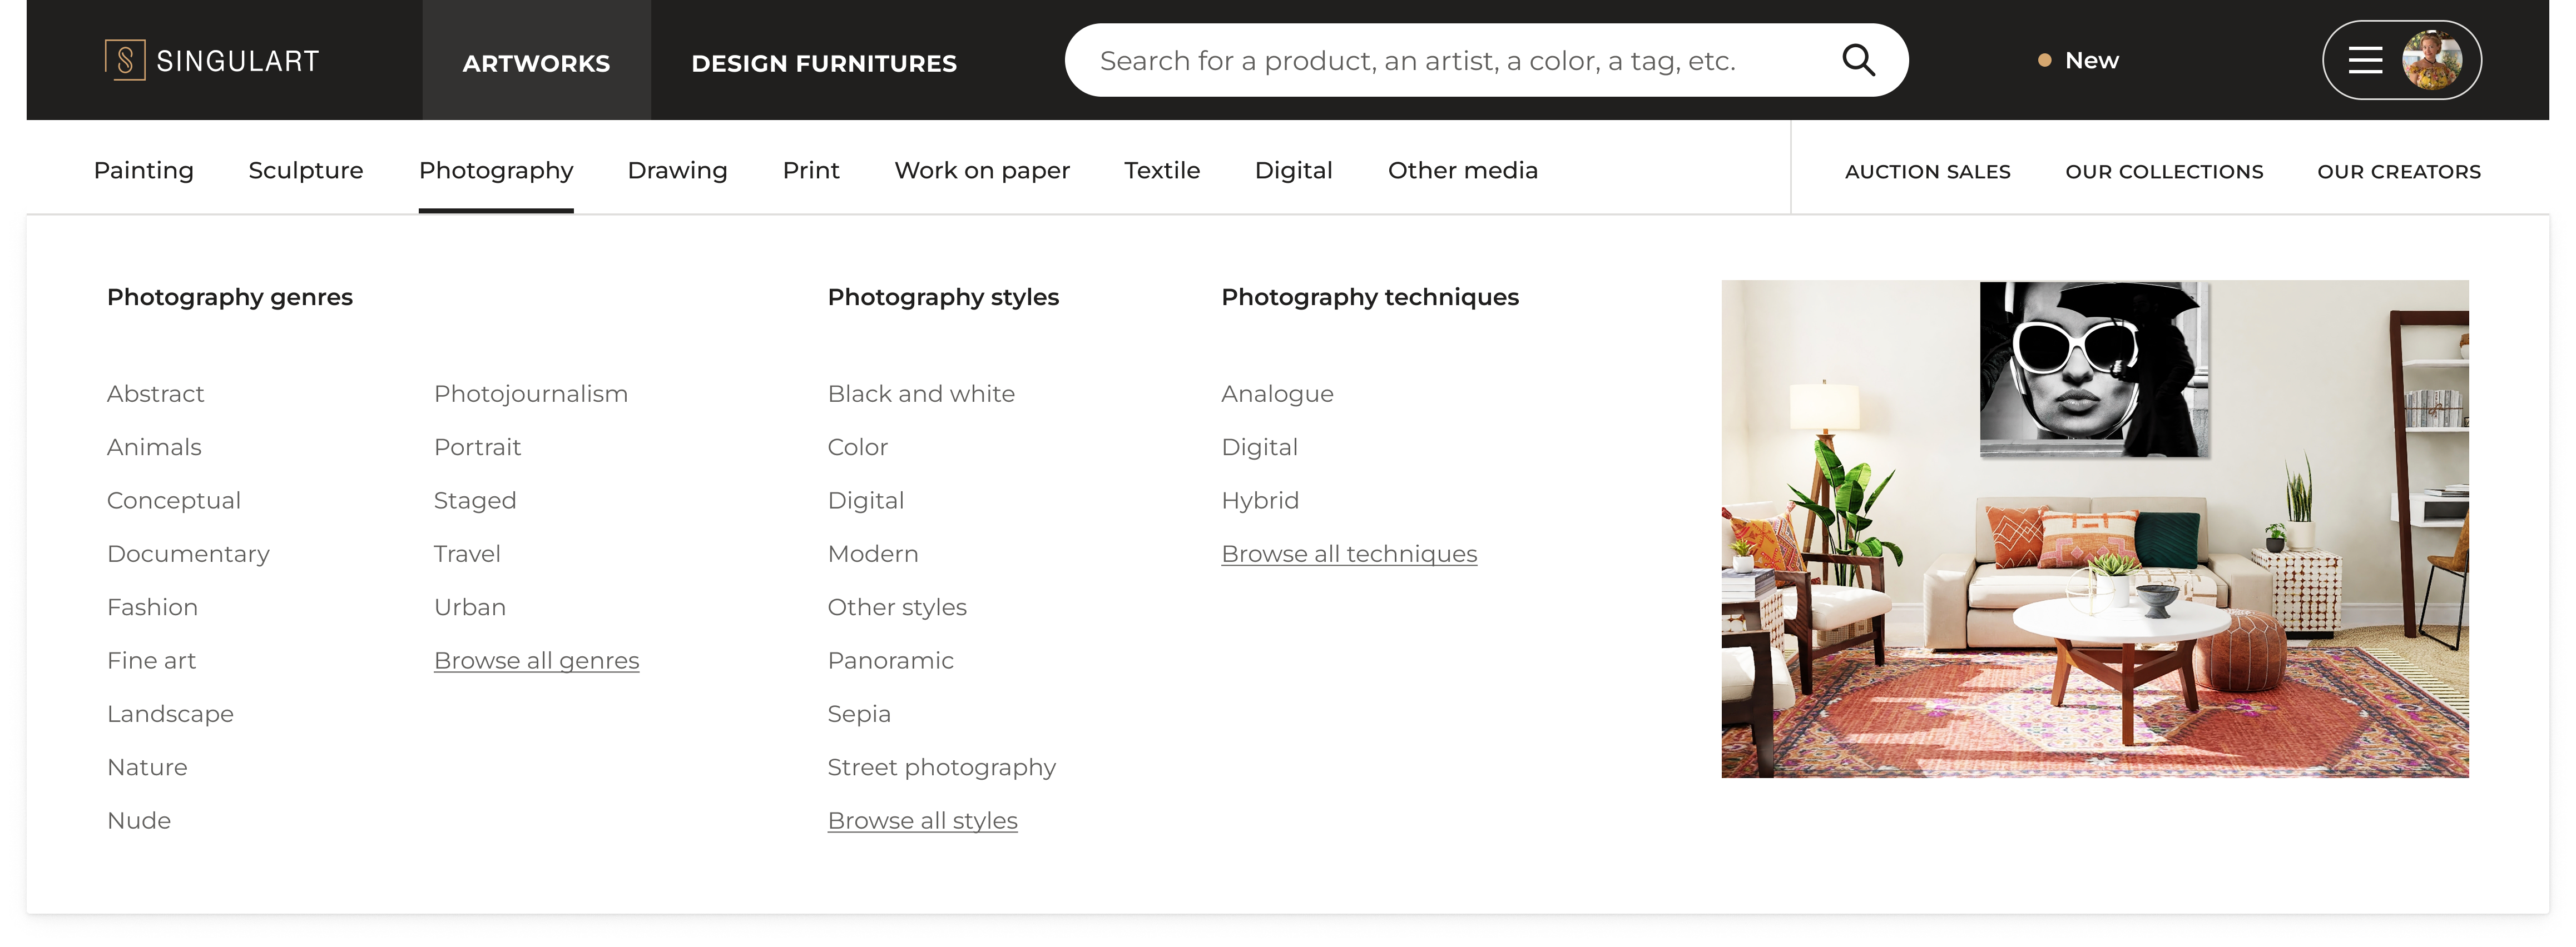This screenshot has width=2576, height=947.
Task: Click the Singulart logo icon
Action: coord(125,60)
